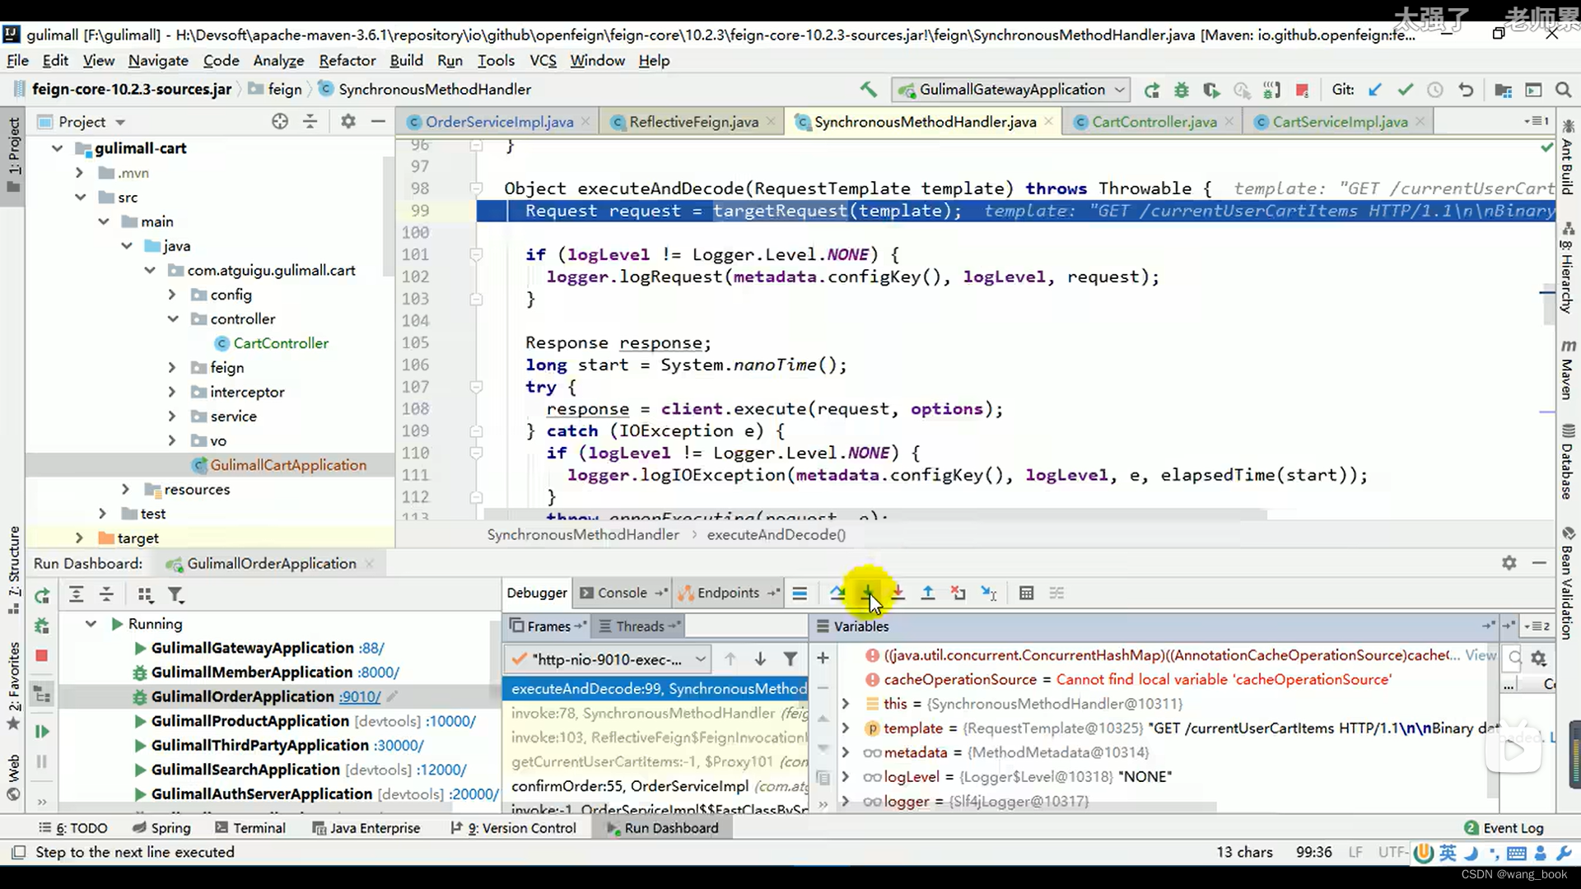The width and height of the screenshot is (1581, 889).
Task: Expand the .mvn folder node
Action: point(79,173)
